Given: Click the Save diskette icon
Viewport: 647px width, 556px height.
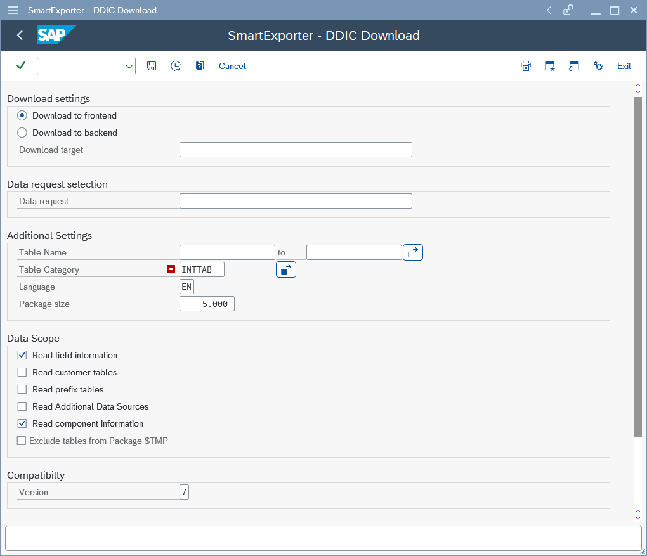Looking at the screenshot, I should tap(152, 66).
